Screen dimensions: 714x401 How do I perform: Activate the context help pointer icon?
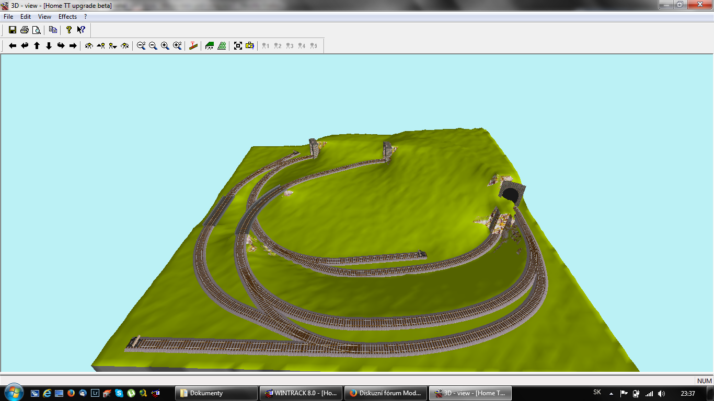(81, 30)
